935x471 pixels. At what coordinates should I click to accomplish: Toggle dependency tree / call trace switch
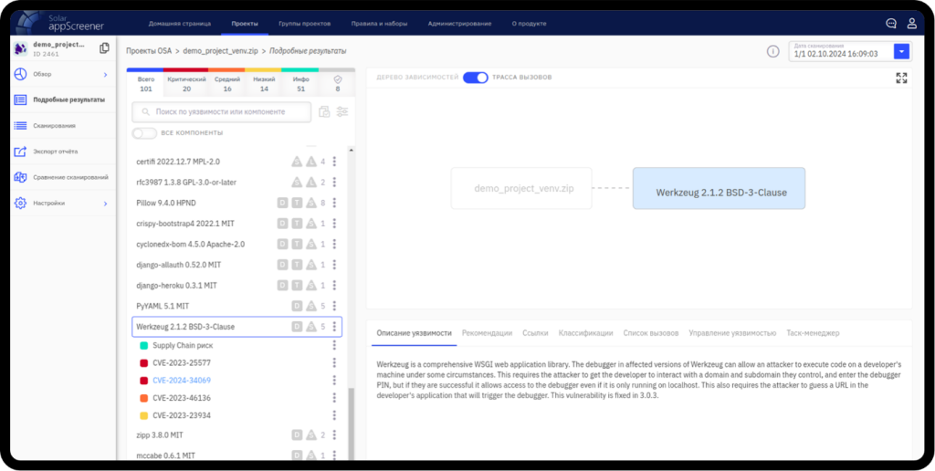pyautogui.click(x=475, y=78)
